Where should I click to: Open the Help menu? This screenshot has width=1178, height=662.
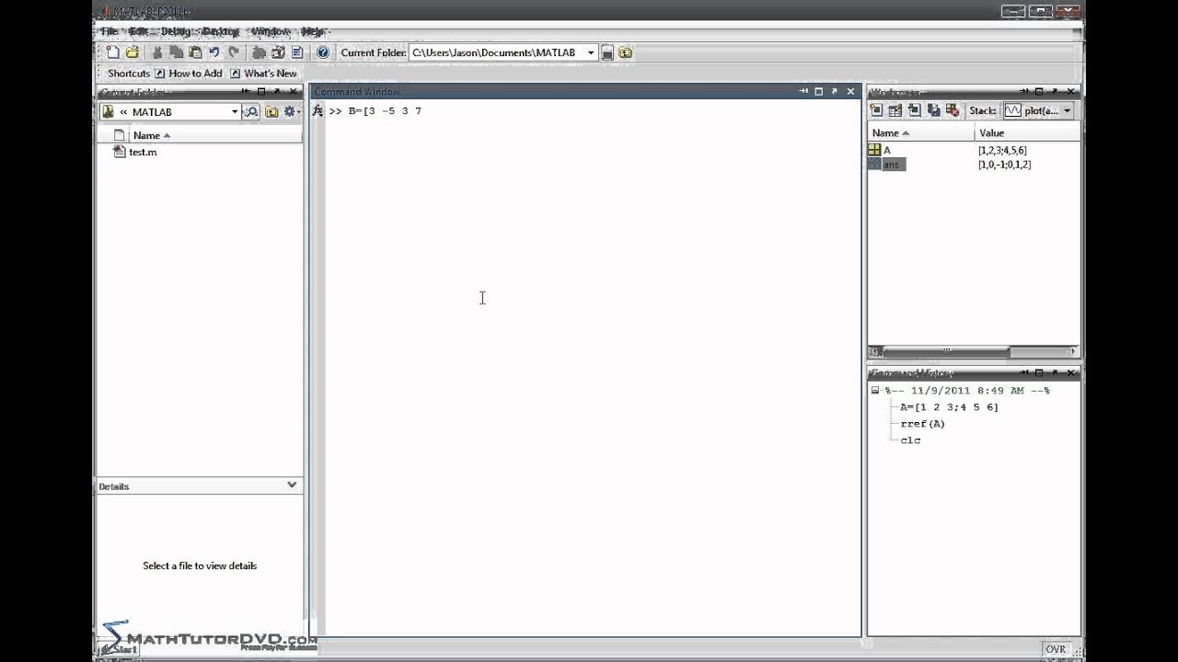pyautogui.click(x=313, y=31)
